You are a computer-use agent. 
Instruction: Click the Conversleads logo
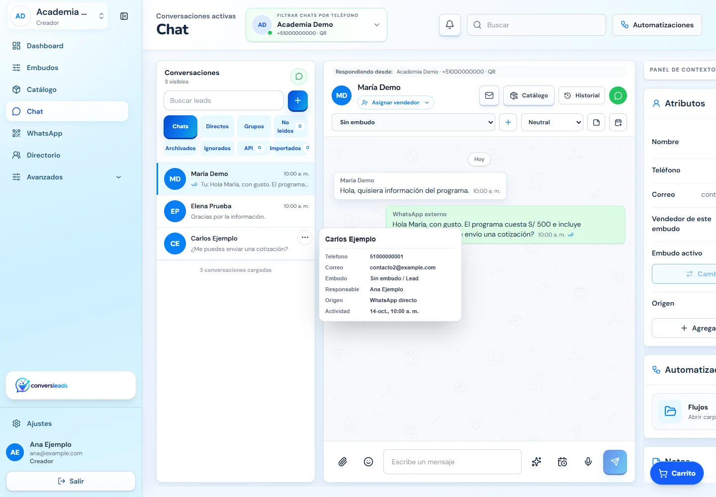pos(42,385)
